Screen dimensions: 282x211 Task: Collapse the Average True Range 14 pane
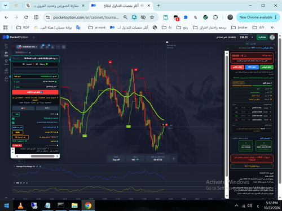(15, 167)
